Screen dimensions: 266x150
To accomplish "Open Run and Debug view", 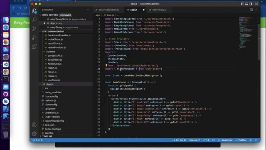I will (x=34, y=37).
